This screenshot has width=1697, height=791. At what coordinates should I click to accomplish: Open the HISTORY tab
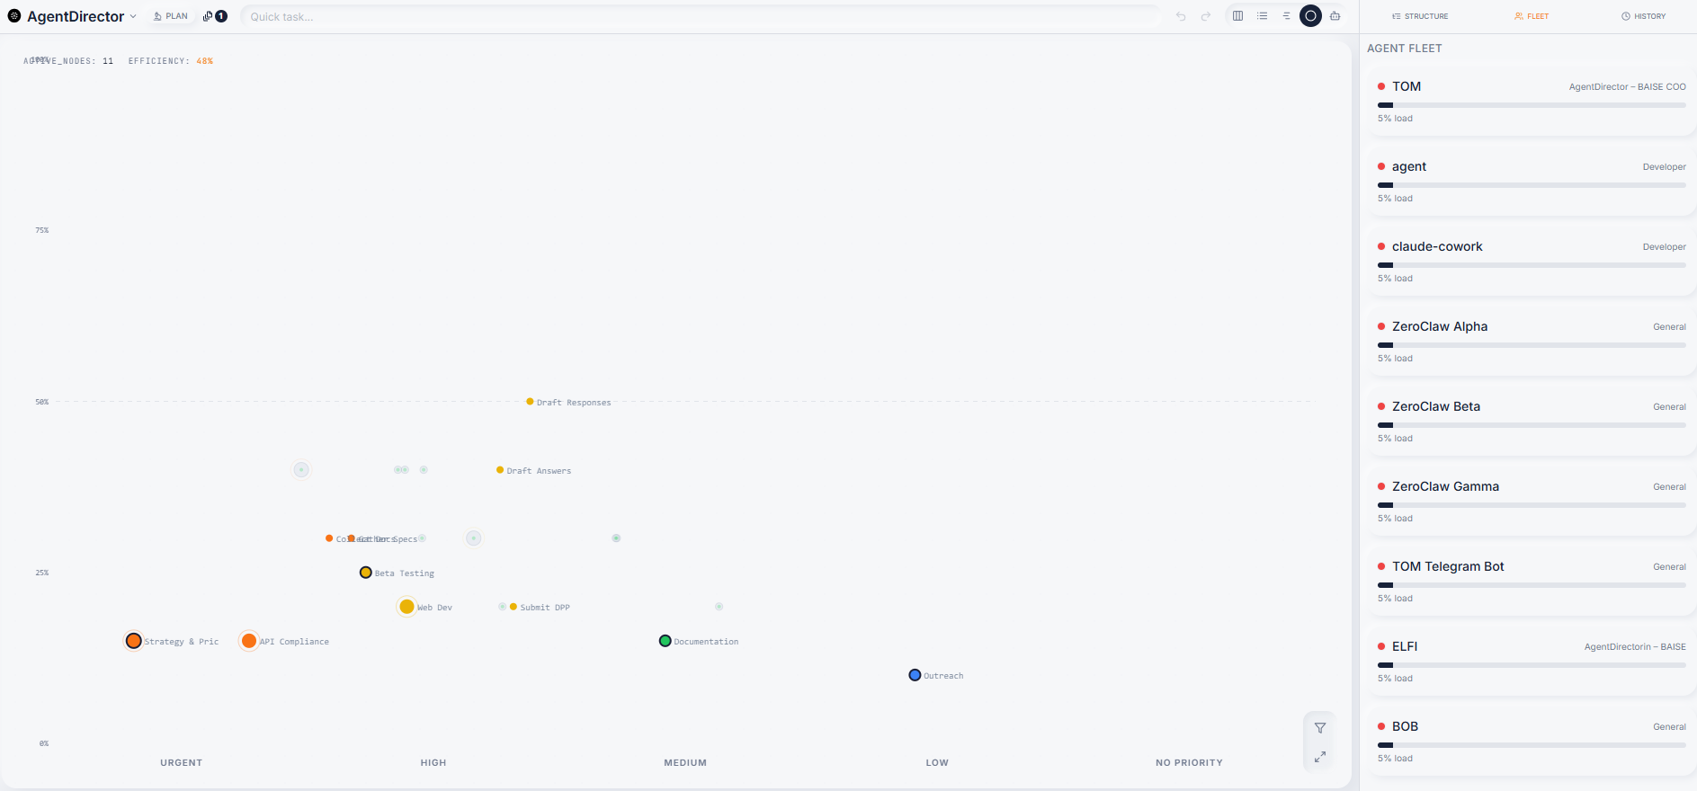pos(1644,16)
